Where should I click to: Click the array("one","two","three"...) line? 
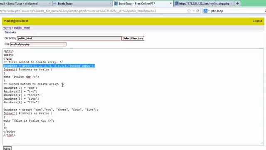point(51,110)
